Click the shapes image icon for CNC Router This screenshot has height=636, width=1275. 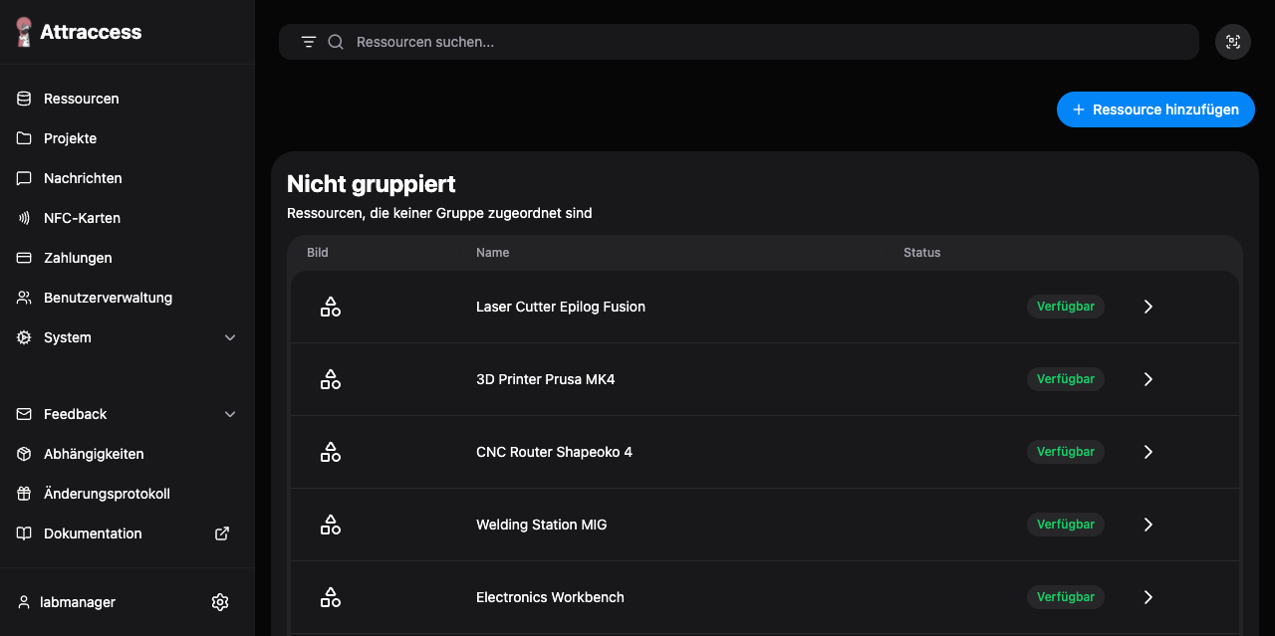(x=330, y=452)
